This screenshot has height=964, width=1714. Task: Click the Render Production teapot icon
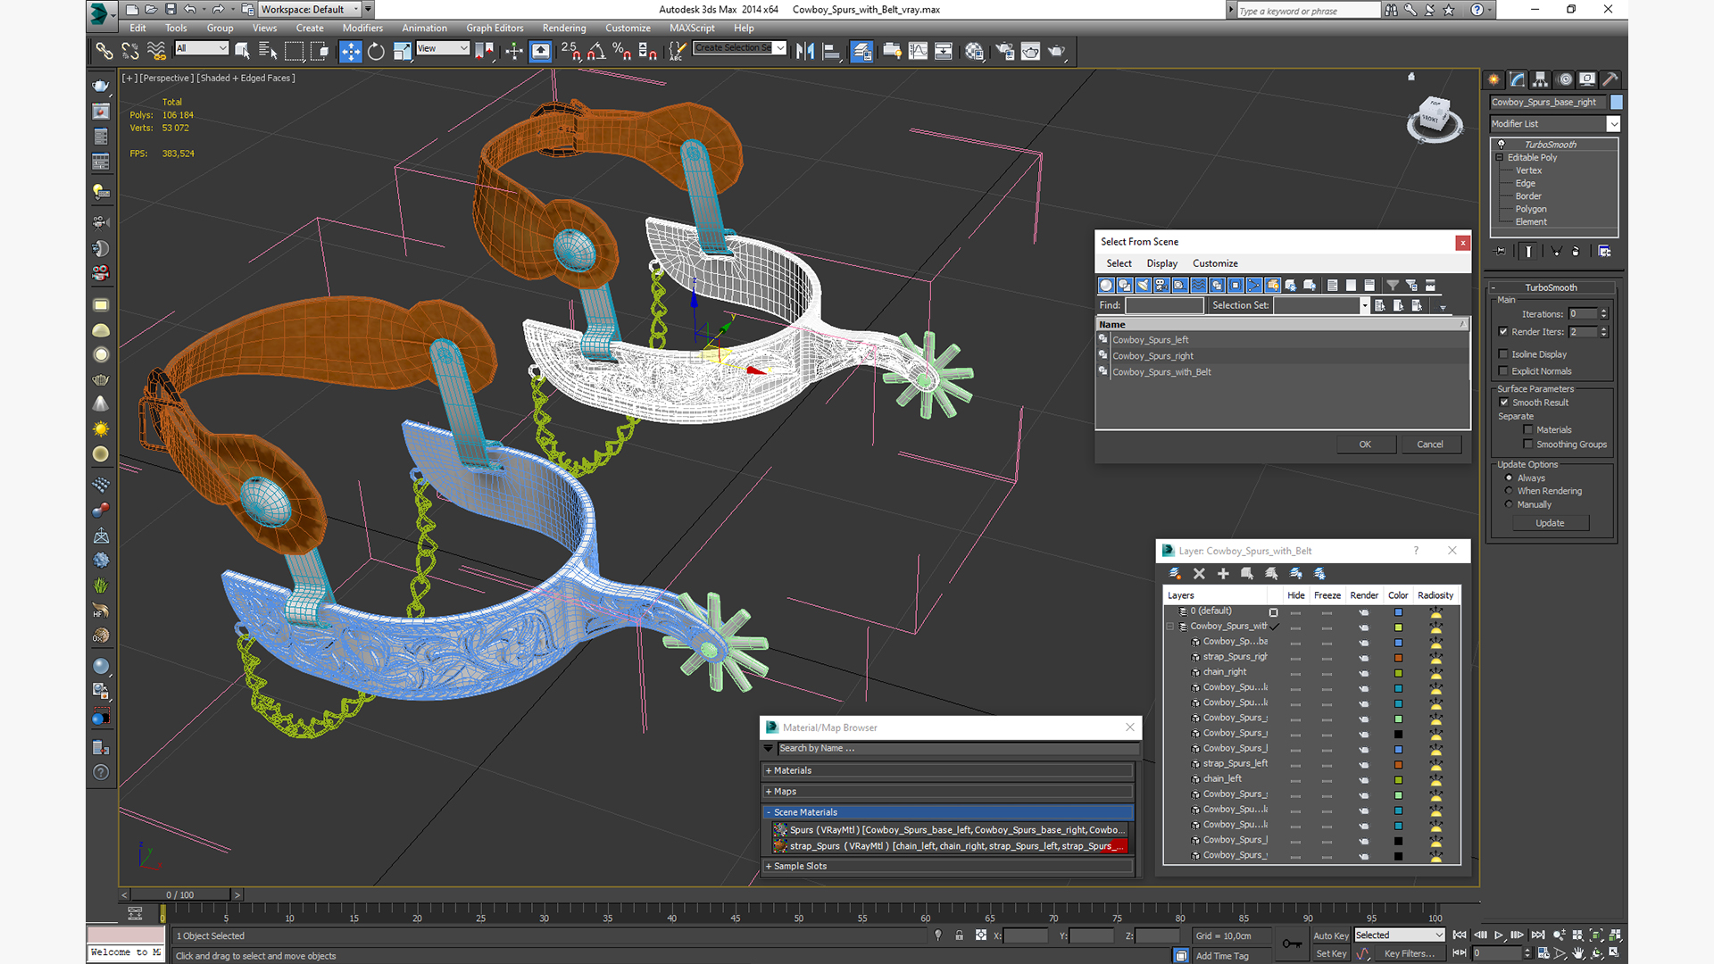point(1056,52)
